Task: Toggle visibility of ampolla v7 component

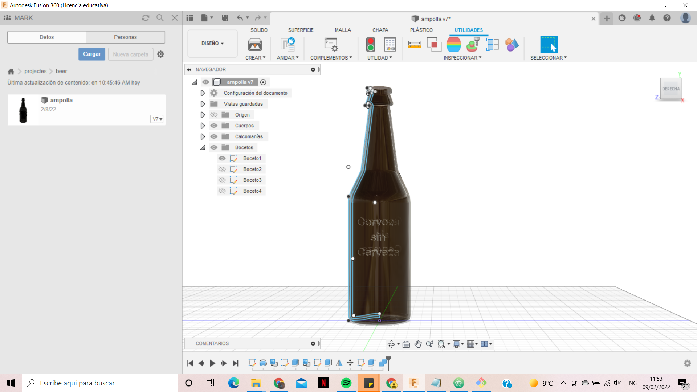Action: (x=206, y=82)
